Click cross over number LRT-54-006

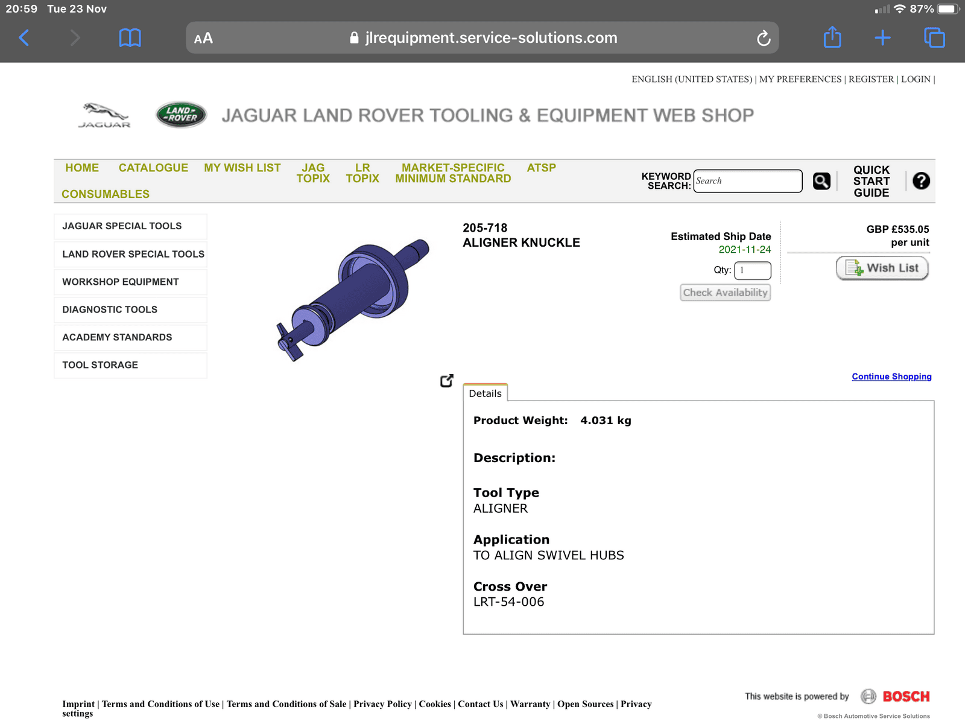508,602
